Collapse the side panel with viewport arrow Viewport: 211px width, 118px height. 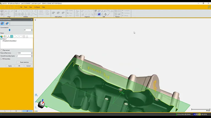35,20
